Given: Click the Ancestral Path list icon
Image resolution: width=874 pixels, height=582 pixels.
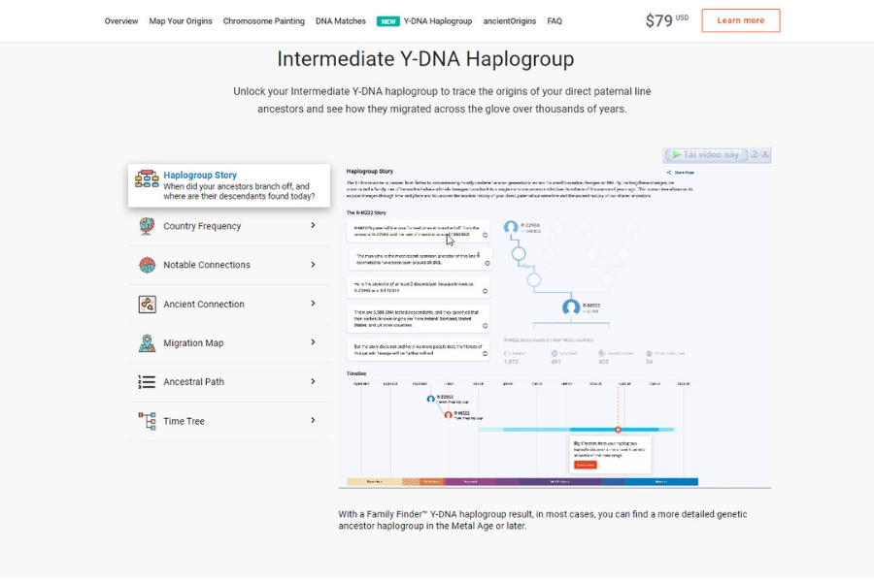Looking at the screenshot, I should [x=147, y=382].
